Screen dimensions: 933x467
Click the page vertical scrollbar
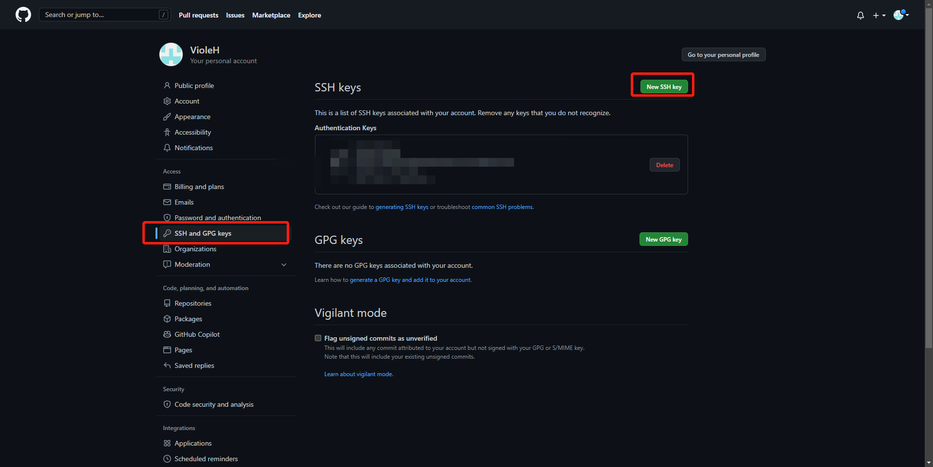(x=929, y=178)
